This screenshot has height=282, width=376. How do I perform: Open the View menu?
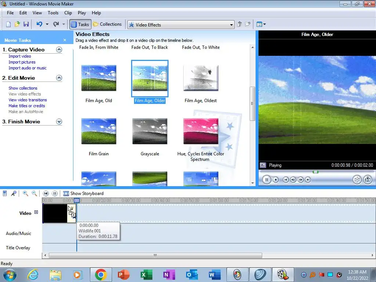pos(37,13)
